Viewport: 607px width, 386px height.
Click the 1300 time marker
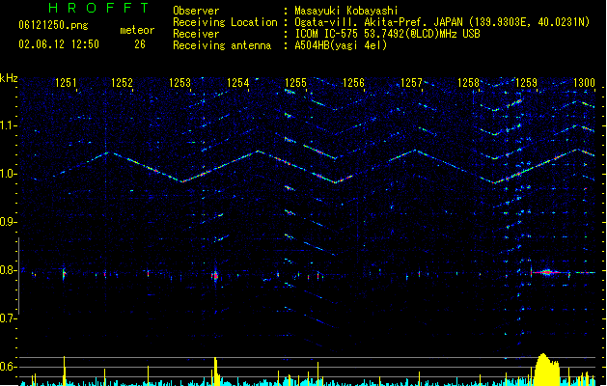coord(584,82)
